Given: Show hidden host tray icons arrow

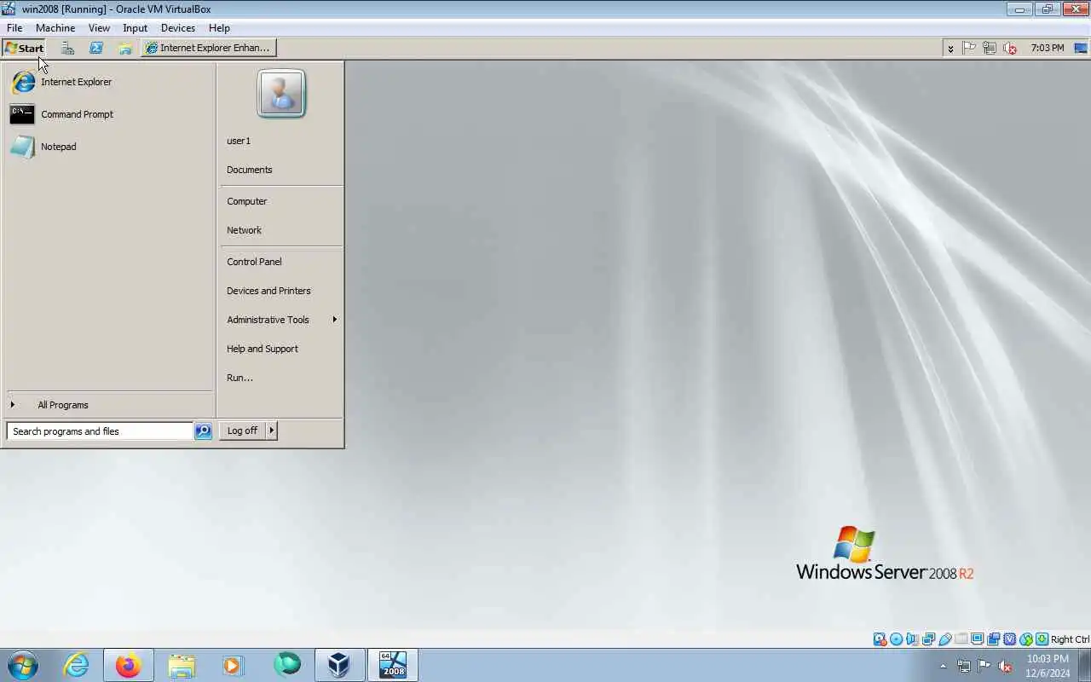Looking at the screenshot, I should coord(943,666).
